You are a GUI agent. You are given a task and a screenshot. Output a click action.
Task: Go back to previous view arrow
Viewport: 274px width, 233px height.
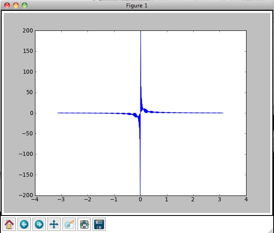point(24,224)
